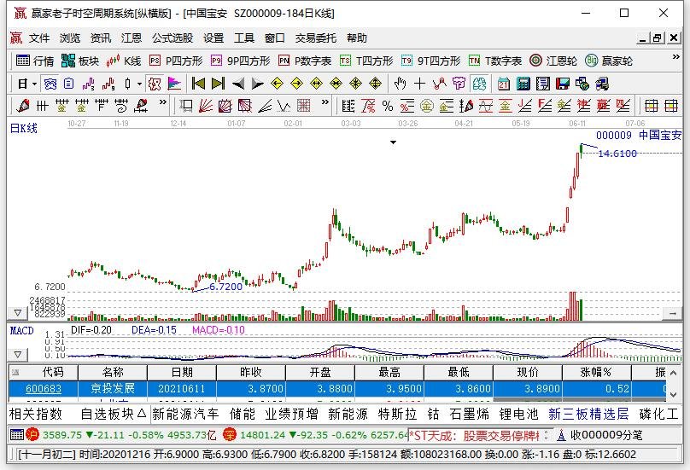The width and height of the screenshot is (690, 470).
Task: Click the 收000009分笔 status entry
Action: point(606,435)
